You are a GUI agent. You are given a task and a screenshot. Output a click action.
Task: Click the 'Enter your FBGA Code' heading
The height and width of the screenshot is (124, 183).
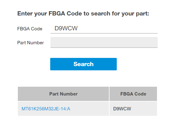tap(83, 14)
